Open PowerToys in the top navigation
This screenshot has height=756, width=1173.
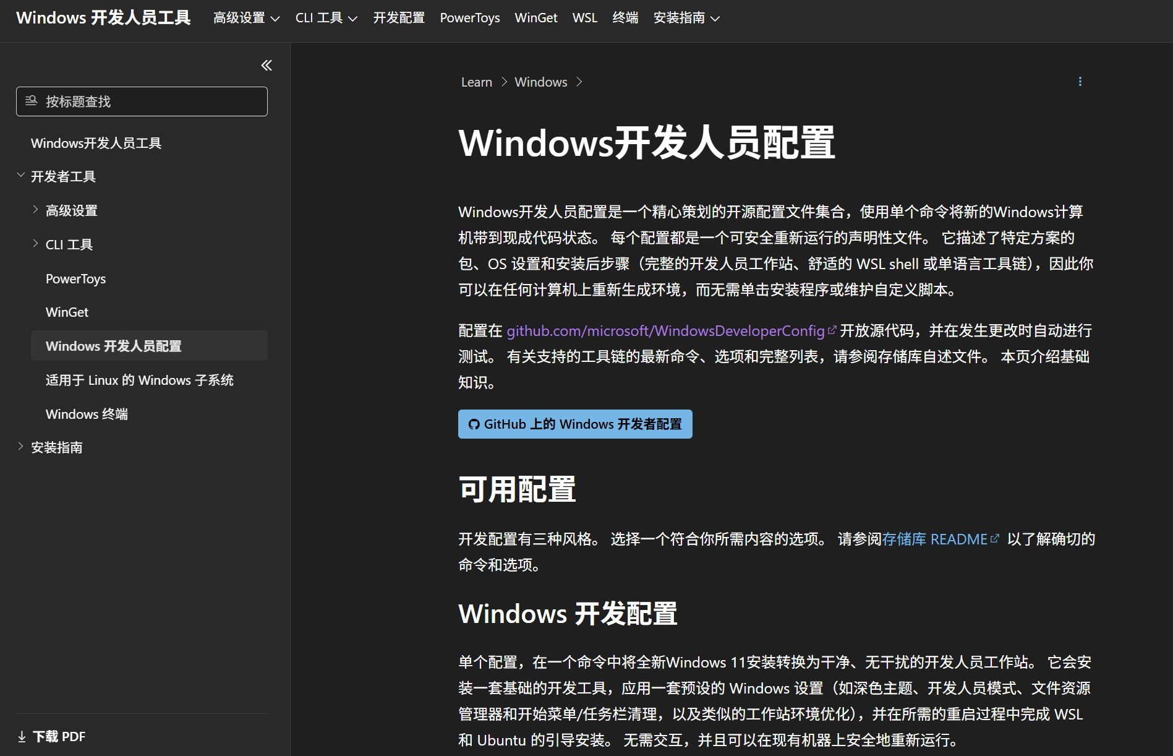(x=470, y=18)
